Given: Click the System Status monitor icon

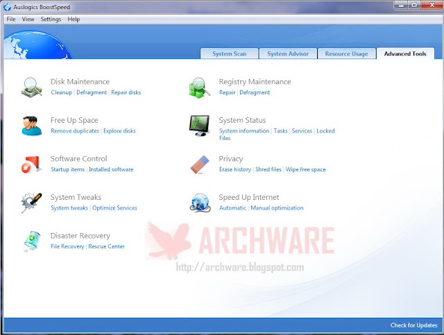Looking at the screenshot, I should (200, 126).
